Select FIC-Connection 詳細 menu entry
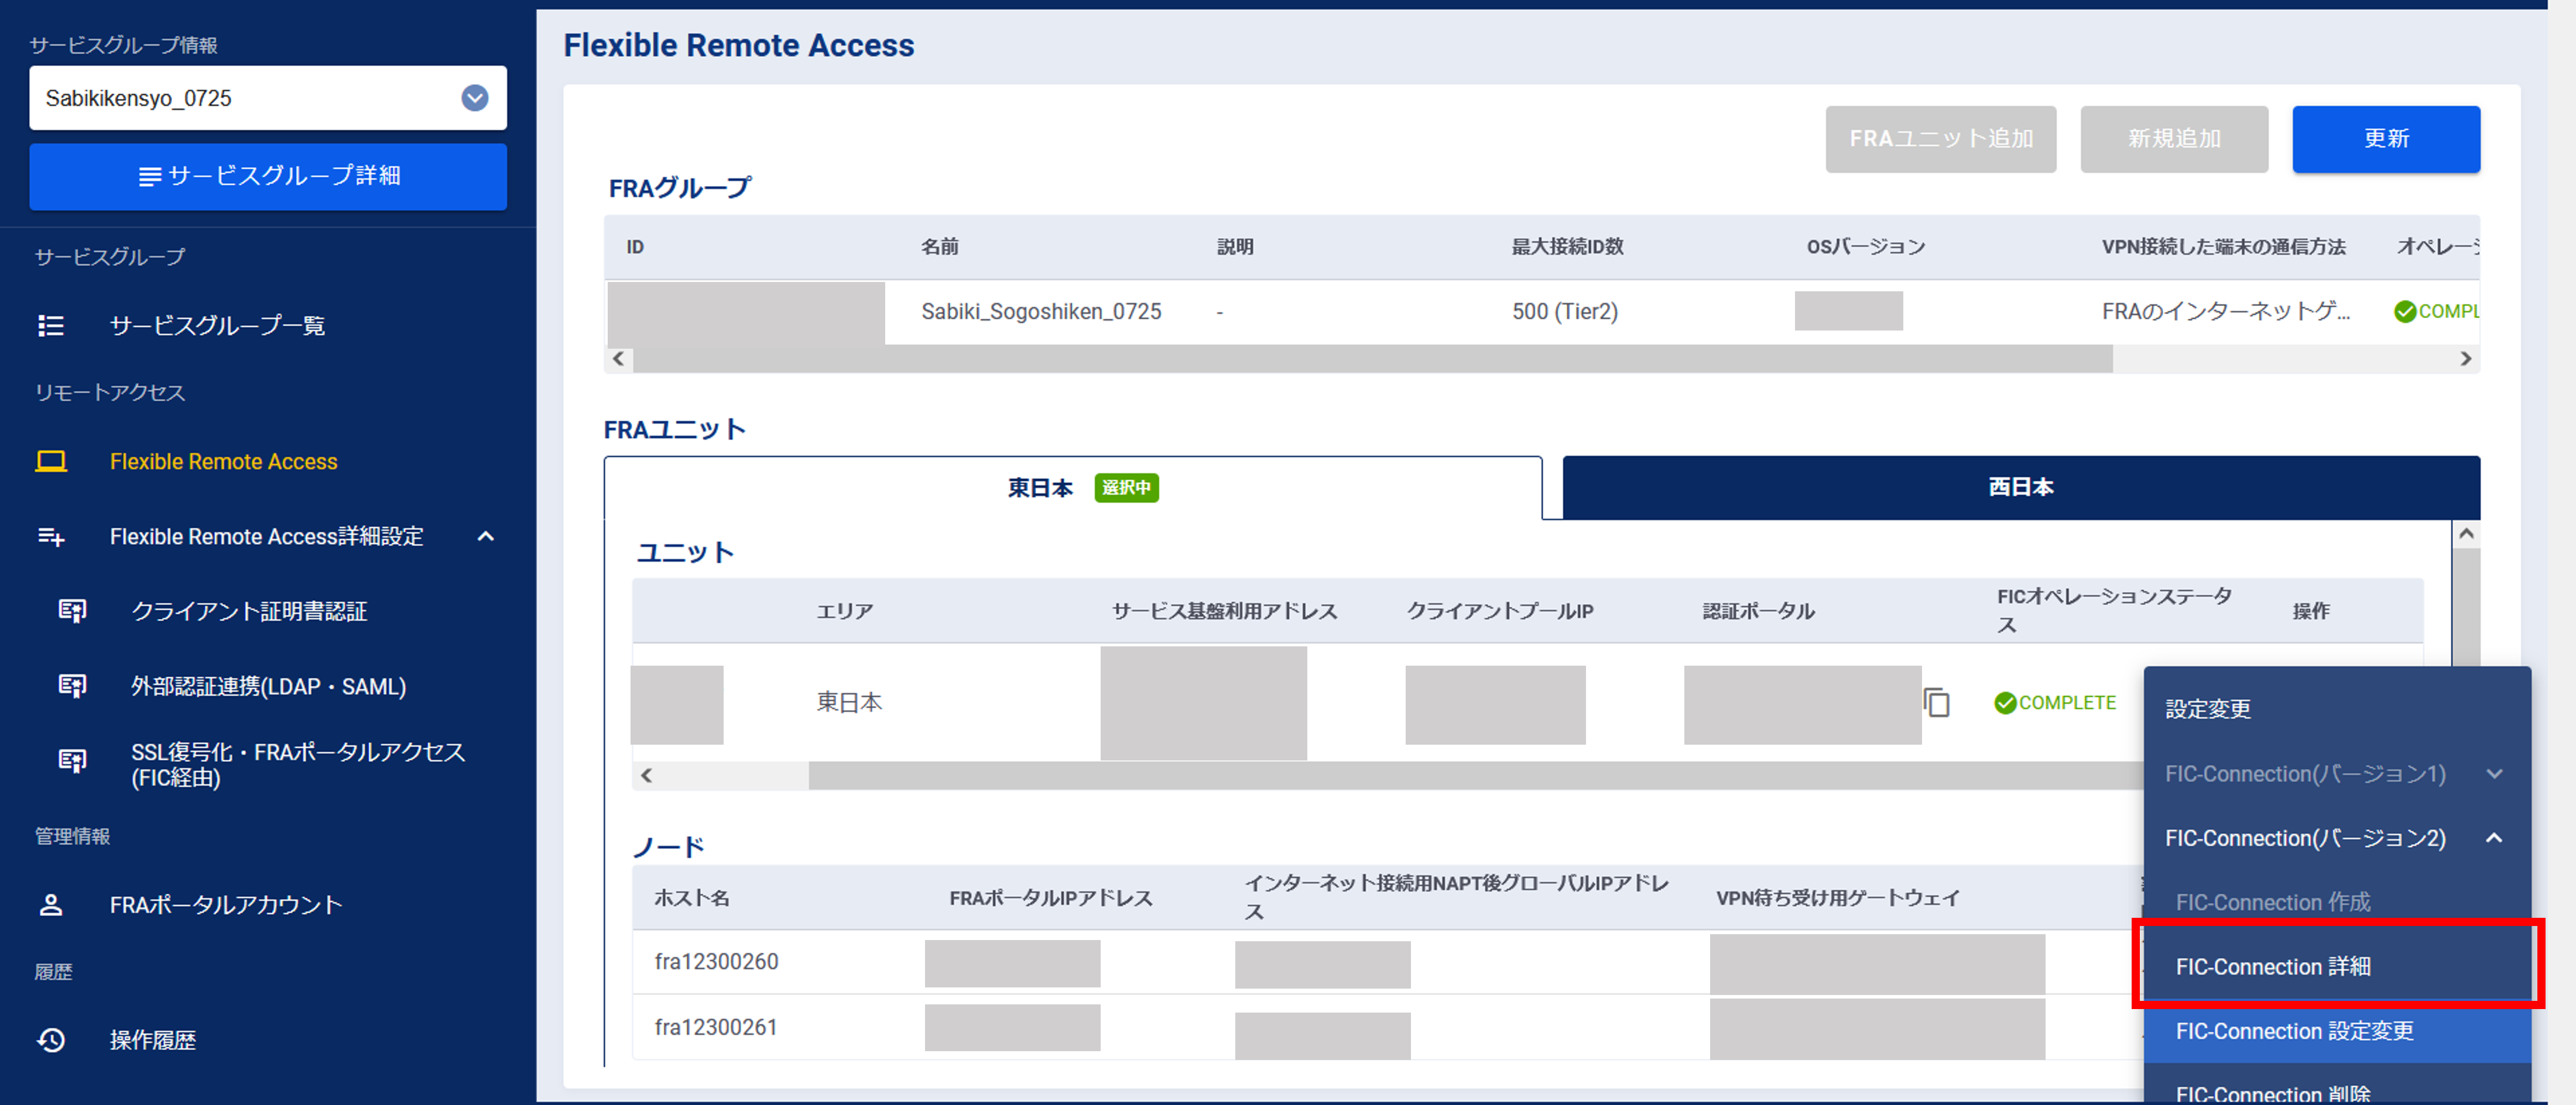The image size is (2576, 1105). point(2272,966)
